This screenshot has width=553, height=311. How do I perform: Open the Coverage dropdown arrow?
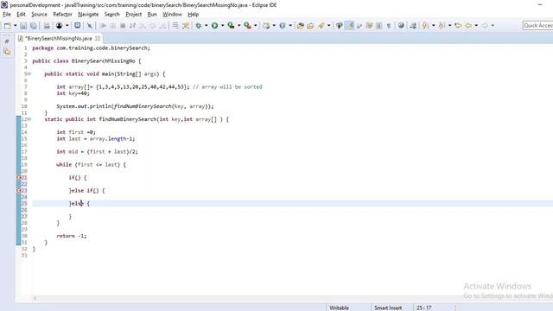[239, 25]
